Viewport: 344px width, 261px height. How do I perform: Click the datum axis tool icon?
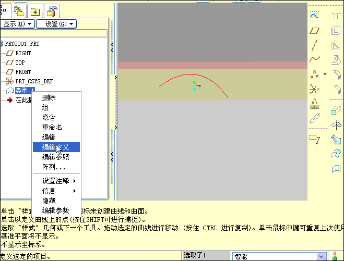coord(314,45)
